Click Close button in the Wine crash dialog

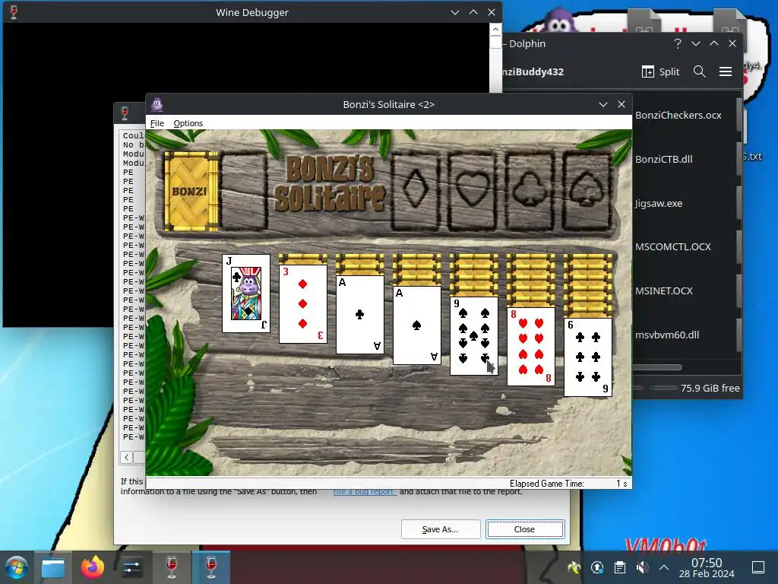(524, 529)
